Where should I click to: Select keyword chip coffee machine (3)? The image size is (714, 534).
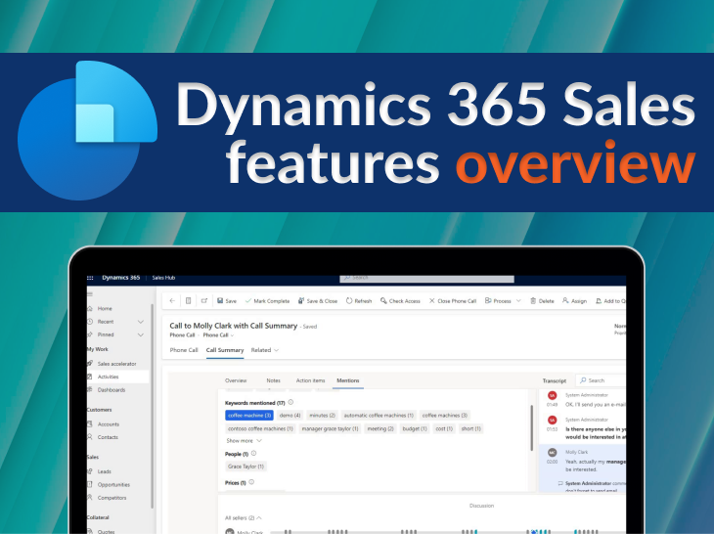249,416
